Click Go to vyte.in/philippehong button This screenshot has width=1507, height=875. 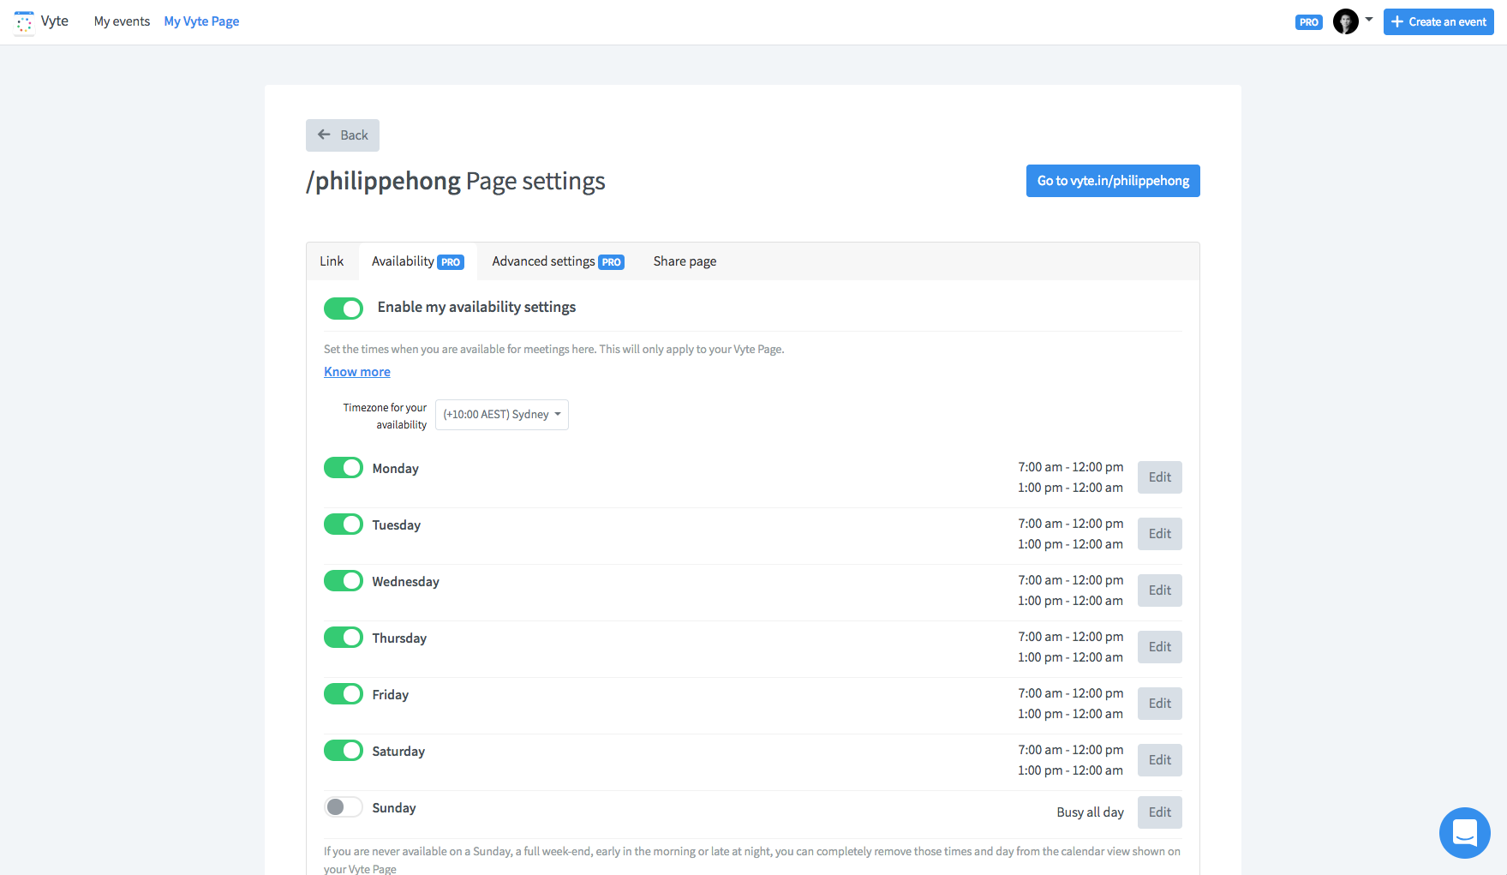pyautogui.click(x=1113, y=181)
